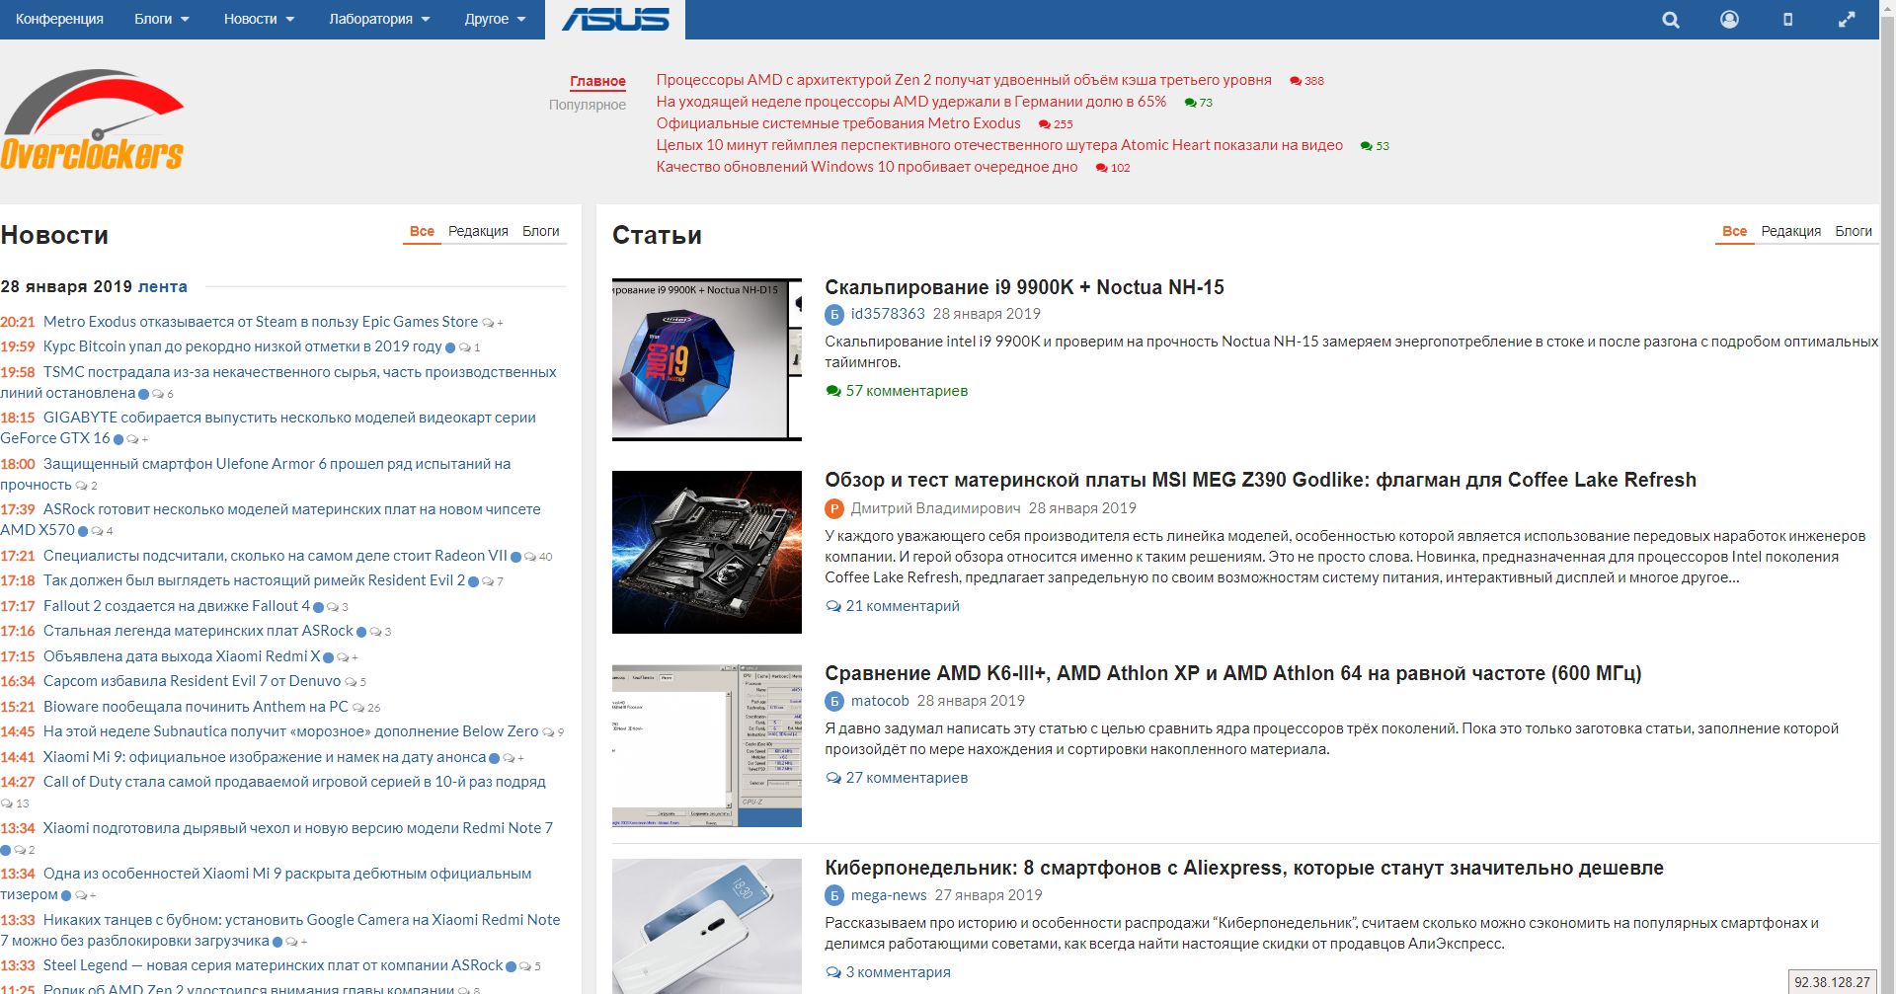
Task: Open the headline about AMD Zen 2 cache
Action: [964, 80]
